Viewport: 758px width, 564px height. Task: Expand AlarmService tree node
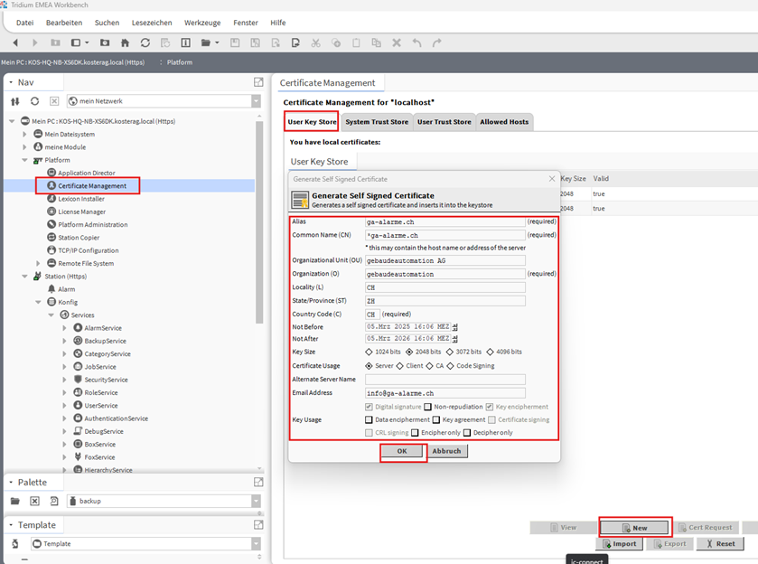[x=64, y=328]
